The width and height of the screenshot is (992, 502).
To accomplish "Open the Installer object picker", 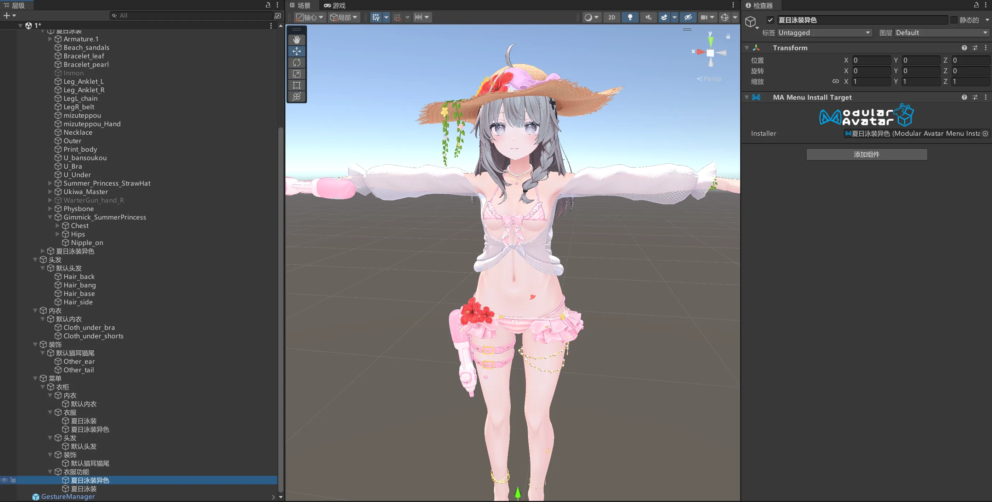I will [985, 134].
